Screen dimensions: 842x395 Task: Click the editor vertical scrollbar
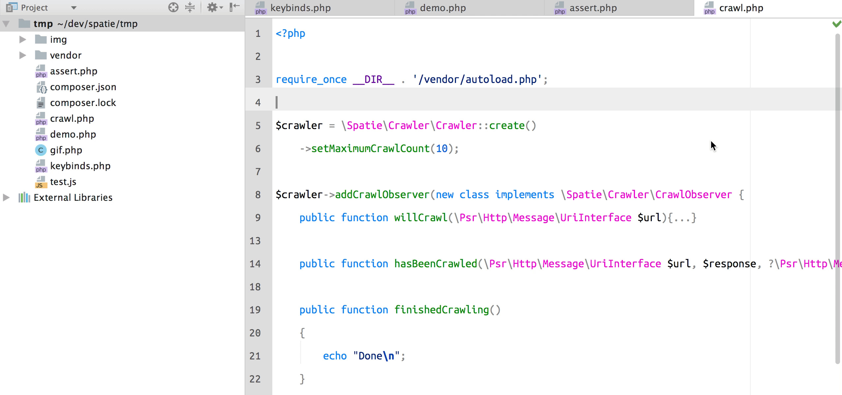[838, 197]
